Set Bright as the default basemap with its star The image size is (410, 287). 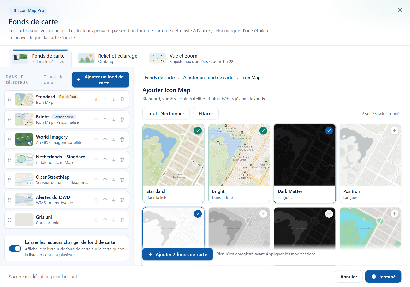[x=96, y=119]
